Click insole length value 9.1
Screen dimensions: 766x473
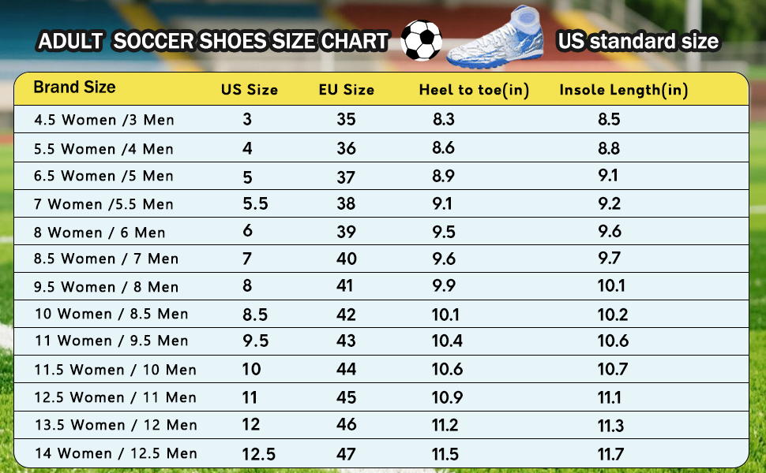(608, 175)
